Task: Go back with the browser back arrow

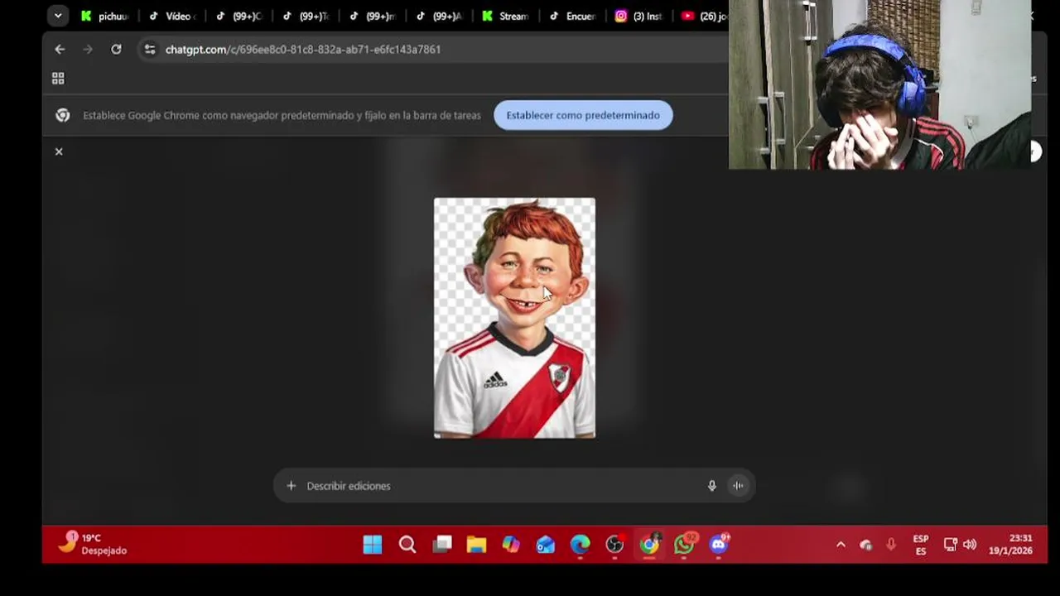Action: point(60,50)
